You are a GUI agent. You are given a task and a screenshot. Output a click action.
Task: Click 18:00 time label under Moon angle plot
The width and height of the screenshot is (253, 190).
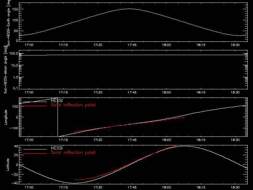point(166,92)
